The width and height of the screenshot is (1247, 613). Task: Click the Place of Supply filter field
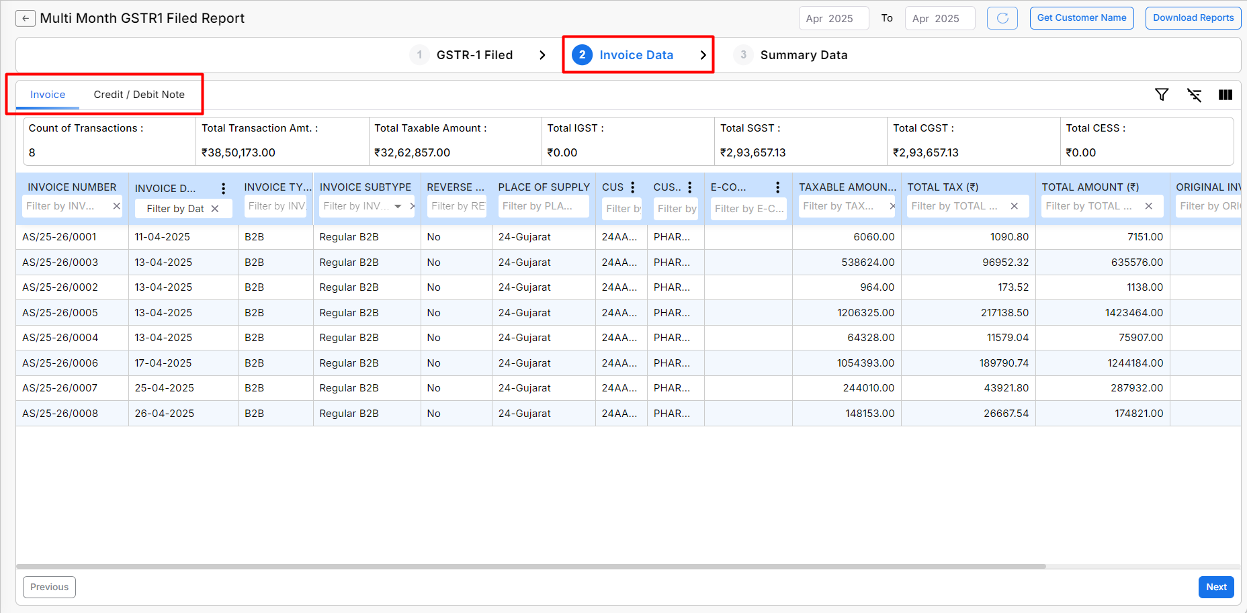(x=543, y=206)
